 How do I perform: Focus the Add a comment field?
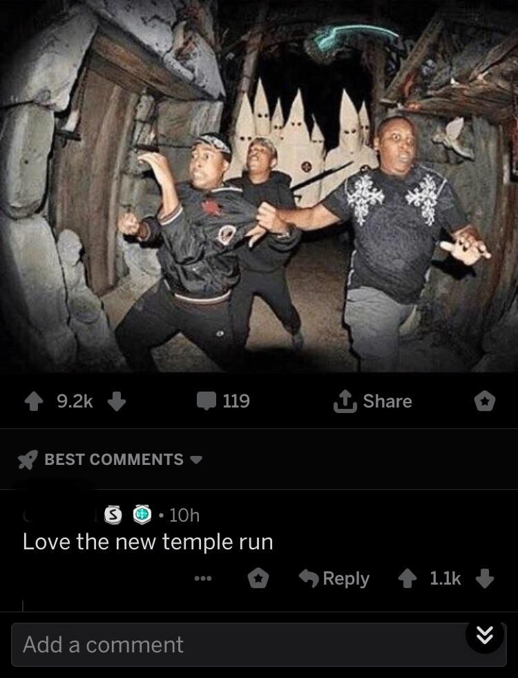click(258, 645)
